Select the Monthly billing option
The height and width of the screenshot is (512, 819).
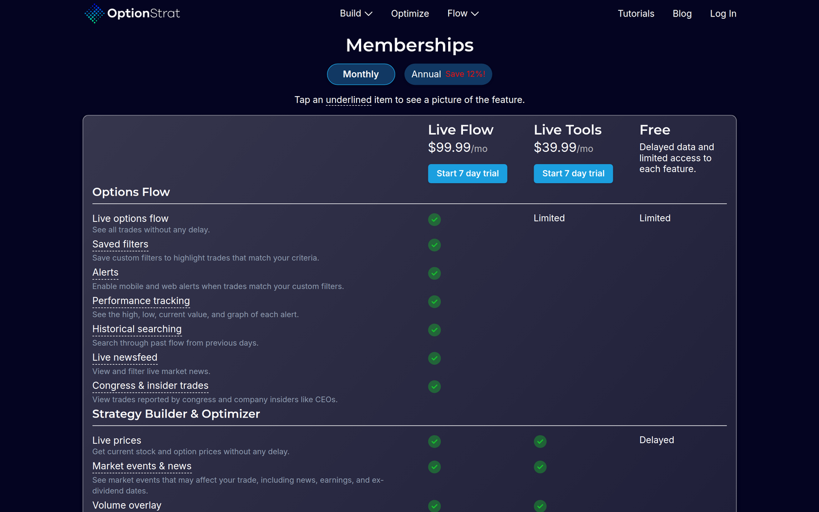[361, 75]
